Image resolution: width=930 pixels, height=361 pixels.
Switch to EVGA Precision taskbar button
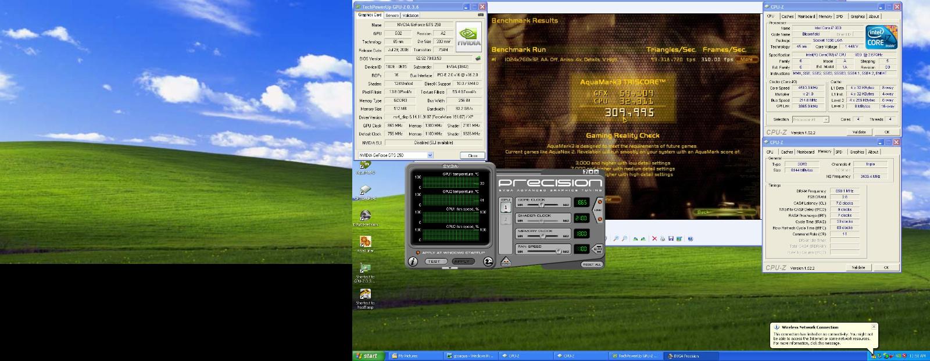[691, 356]
